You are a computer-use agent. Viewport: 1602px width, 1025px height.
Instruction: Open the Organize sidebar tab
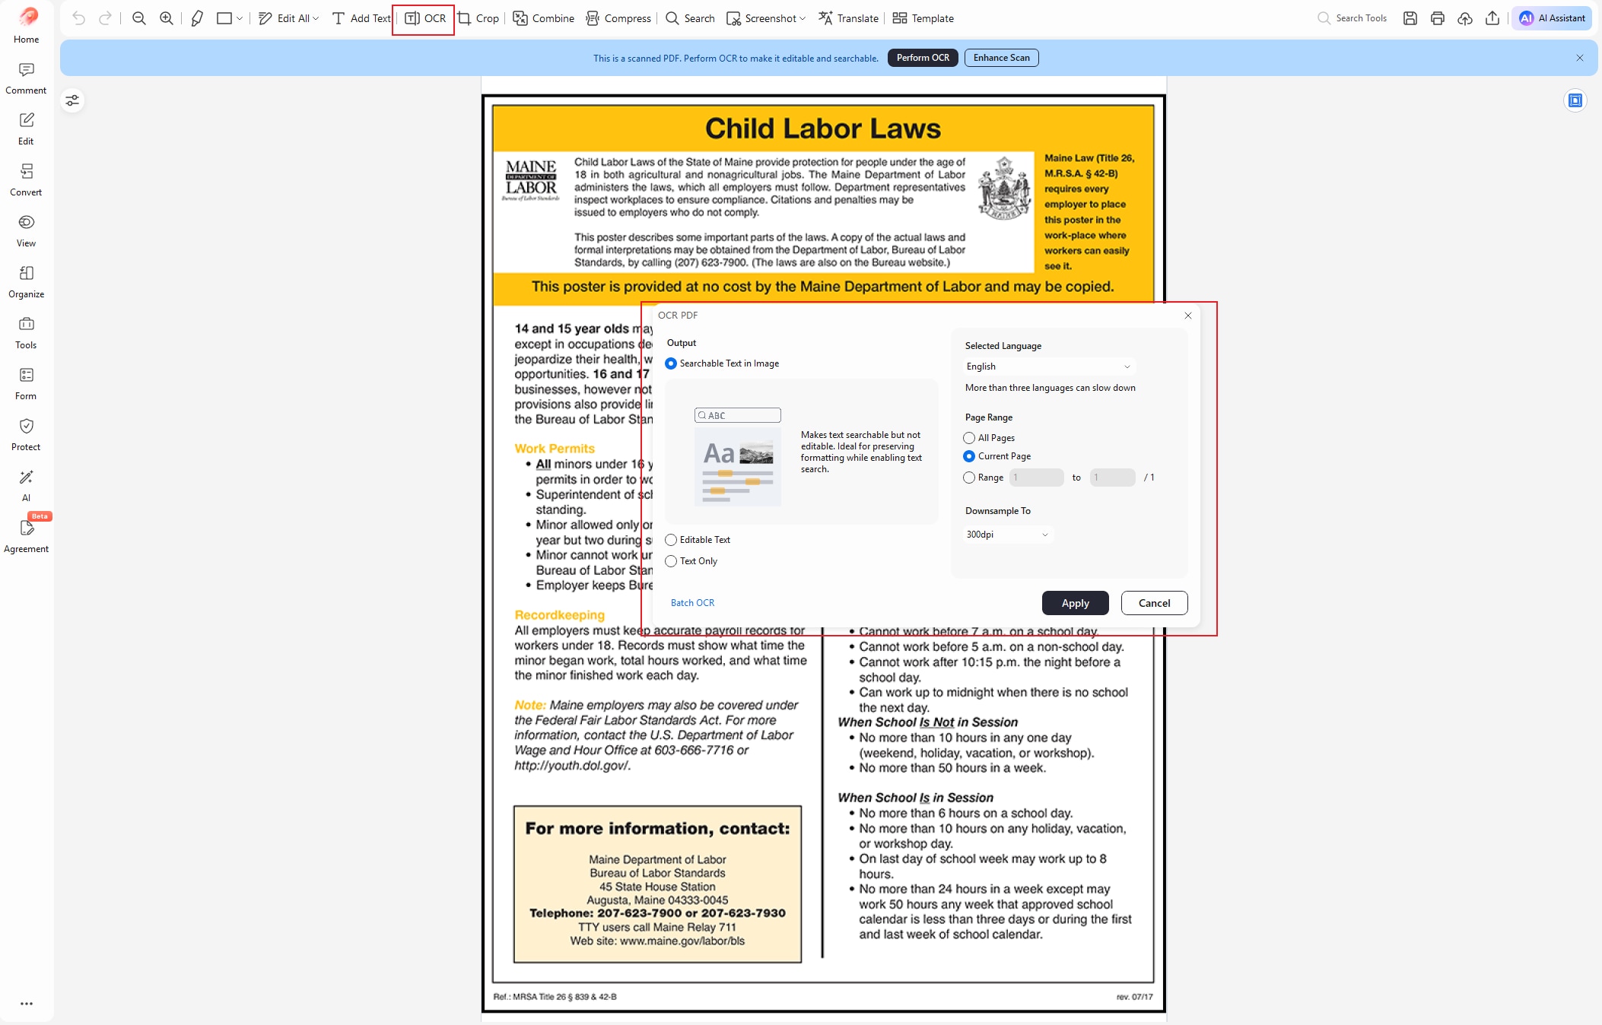click(27, 282)
